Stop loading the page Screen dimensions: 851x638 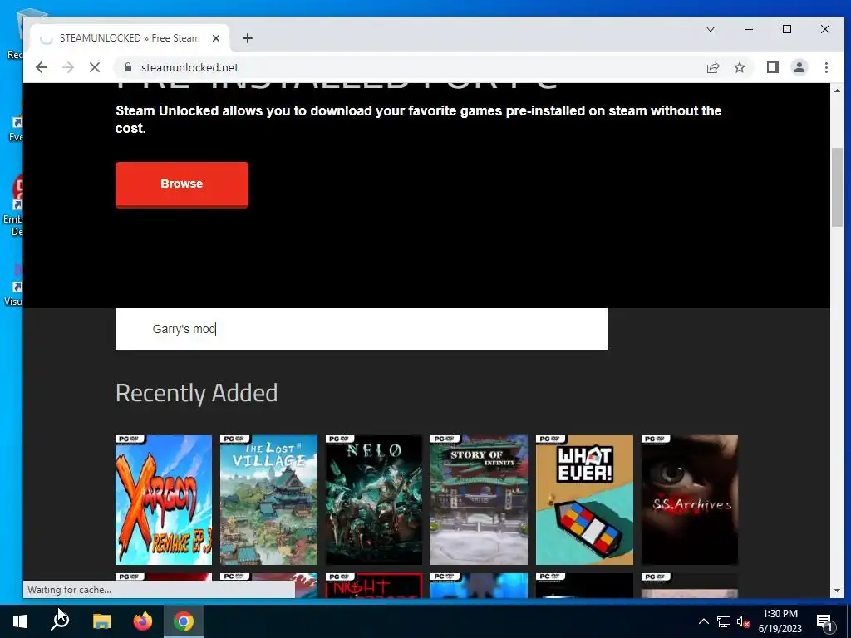click(x=95, y=67)
